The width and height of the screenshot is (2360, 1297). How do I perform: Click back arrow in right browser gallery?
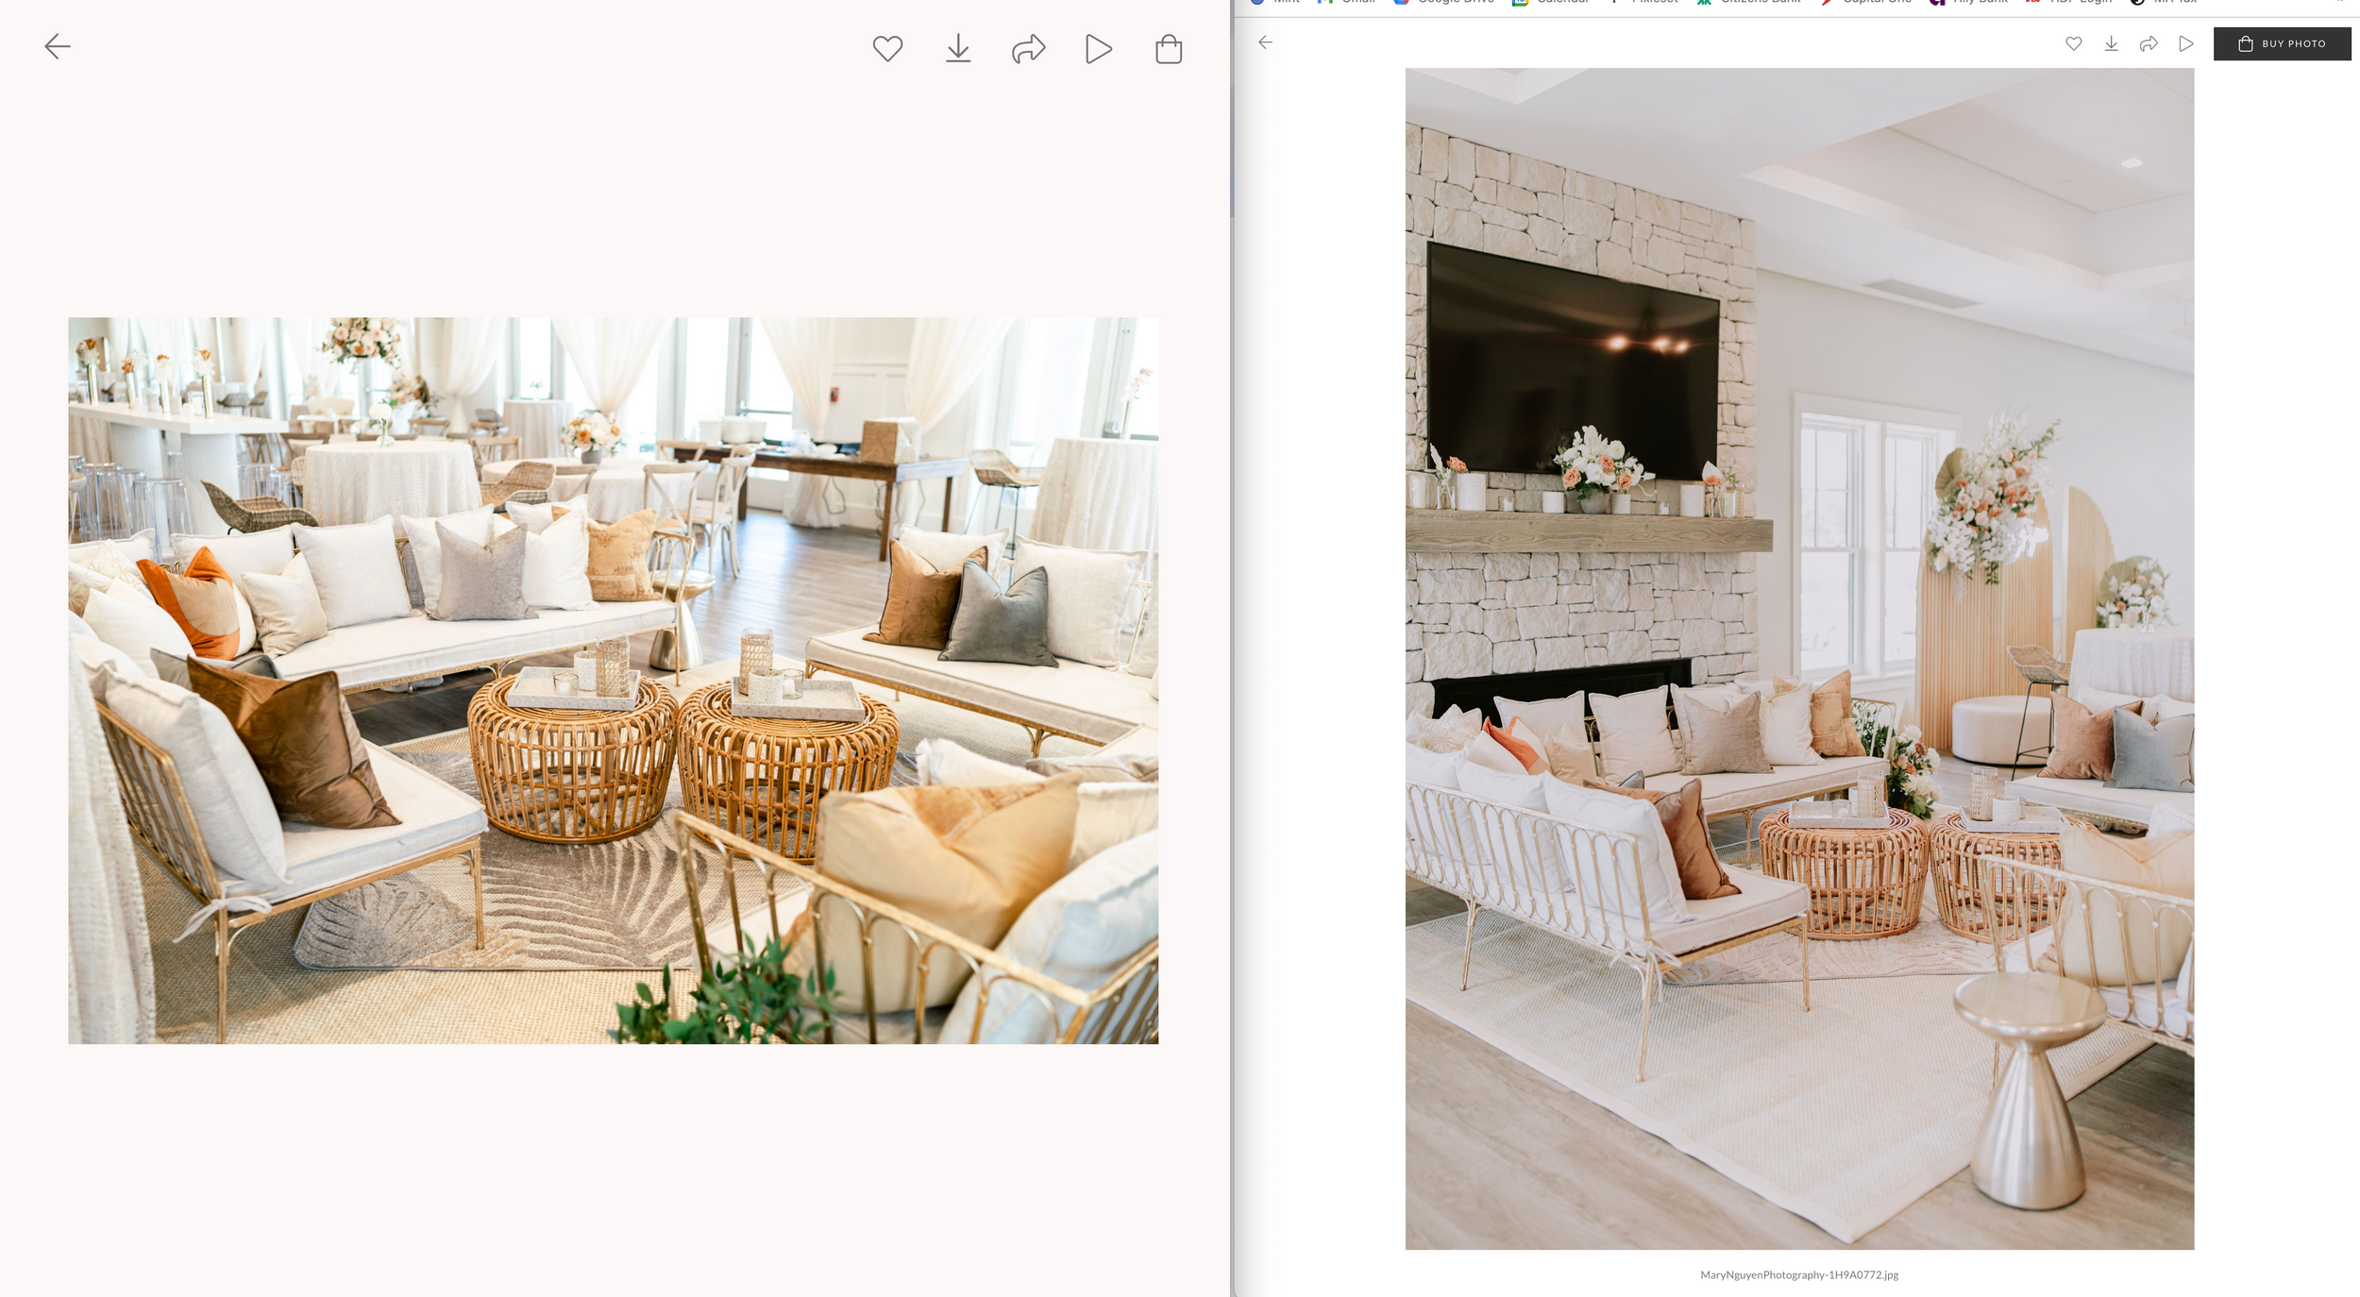pos(1265,42)
